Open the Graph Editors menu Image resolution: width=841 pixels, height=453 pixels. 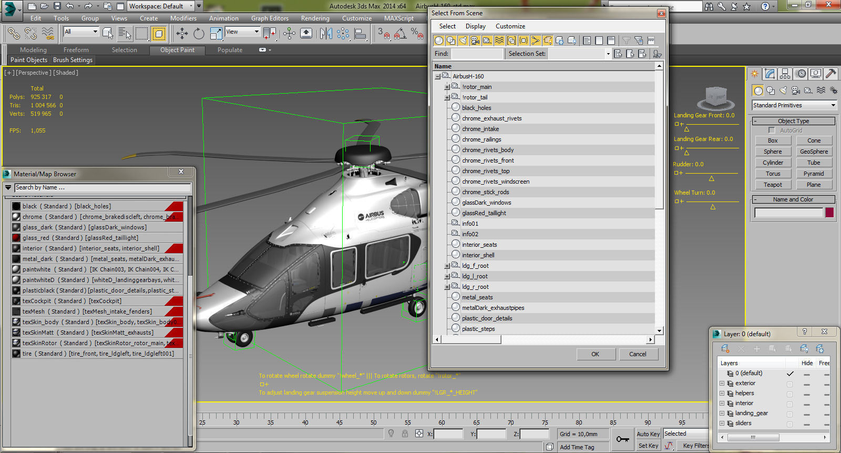point(270,18)
